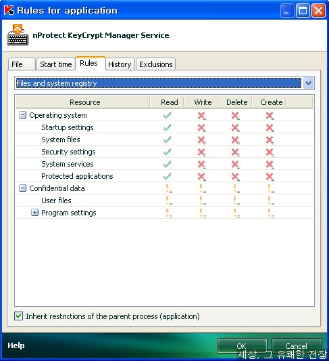Click Delete deny icon for Protected applications
The width and height of the screenshot is (329, 361).
[236, 176]
